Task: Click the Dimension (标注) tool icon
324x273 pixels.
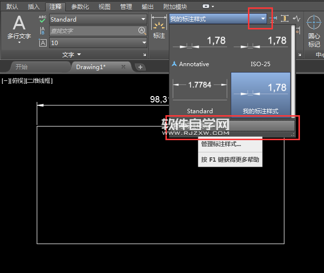Action: (159, 27)
